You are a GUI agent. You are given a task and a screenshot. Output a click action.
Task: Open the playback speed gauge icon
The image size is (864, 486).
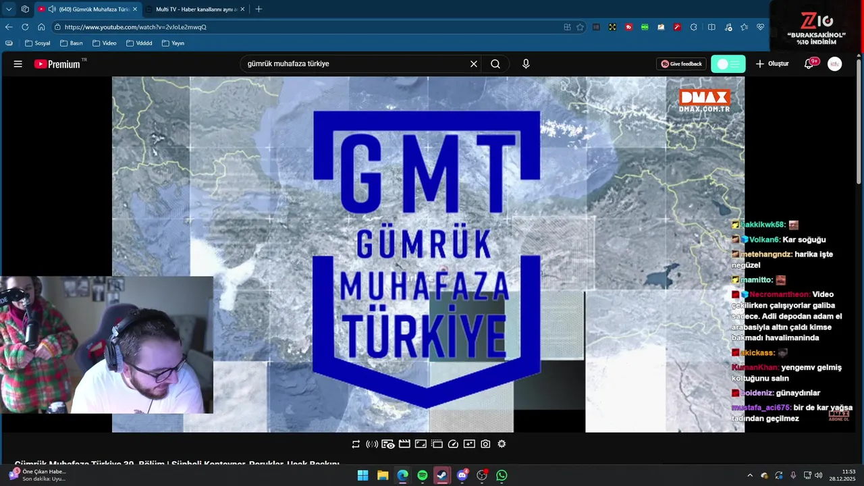pyautogui.click(x=453, y=444)
